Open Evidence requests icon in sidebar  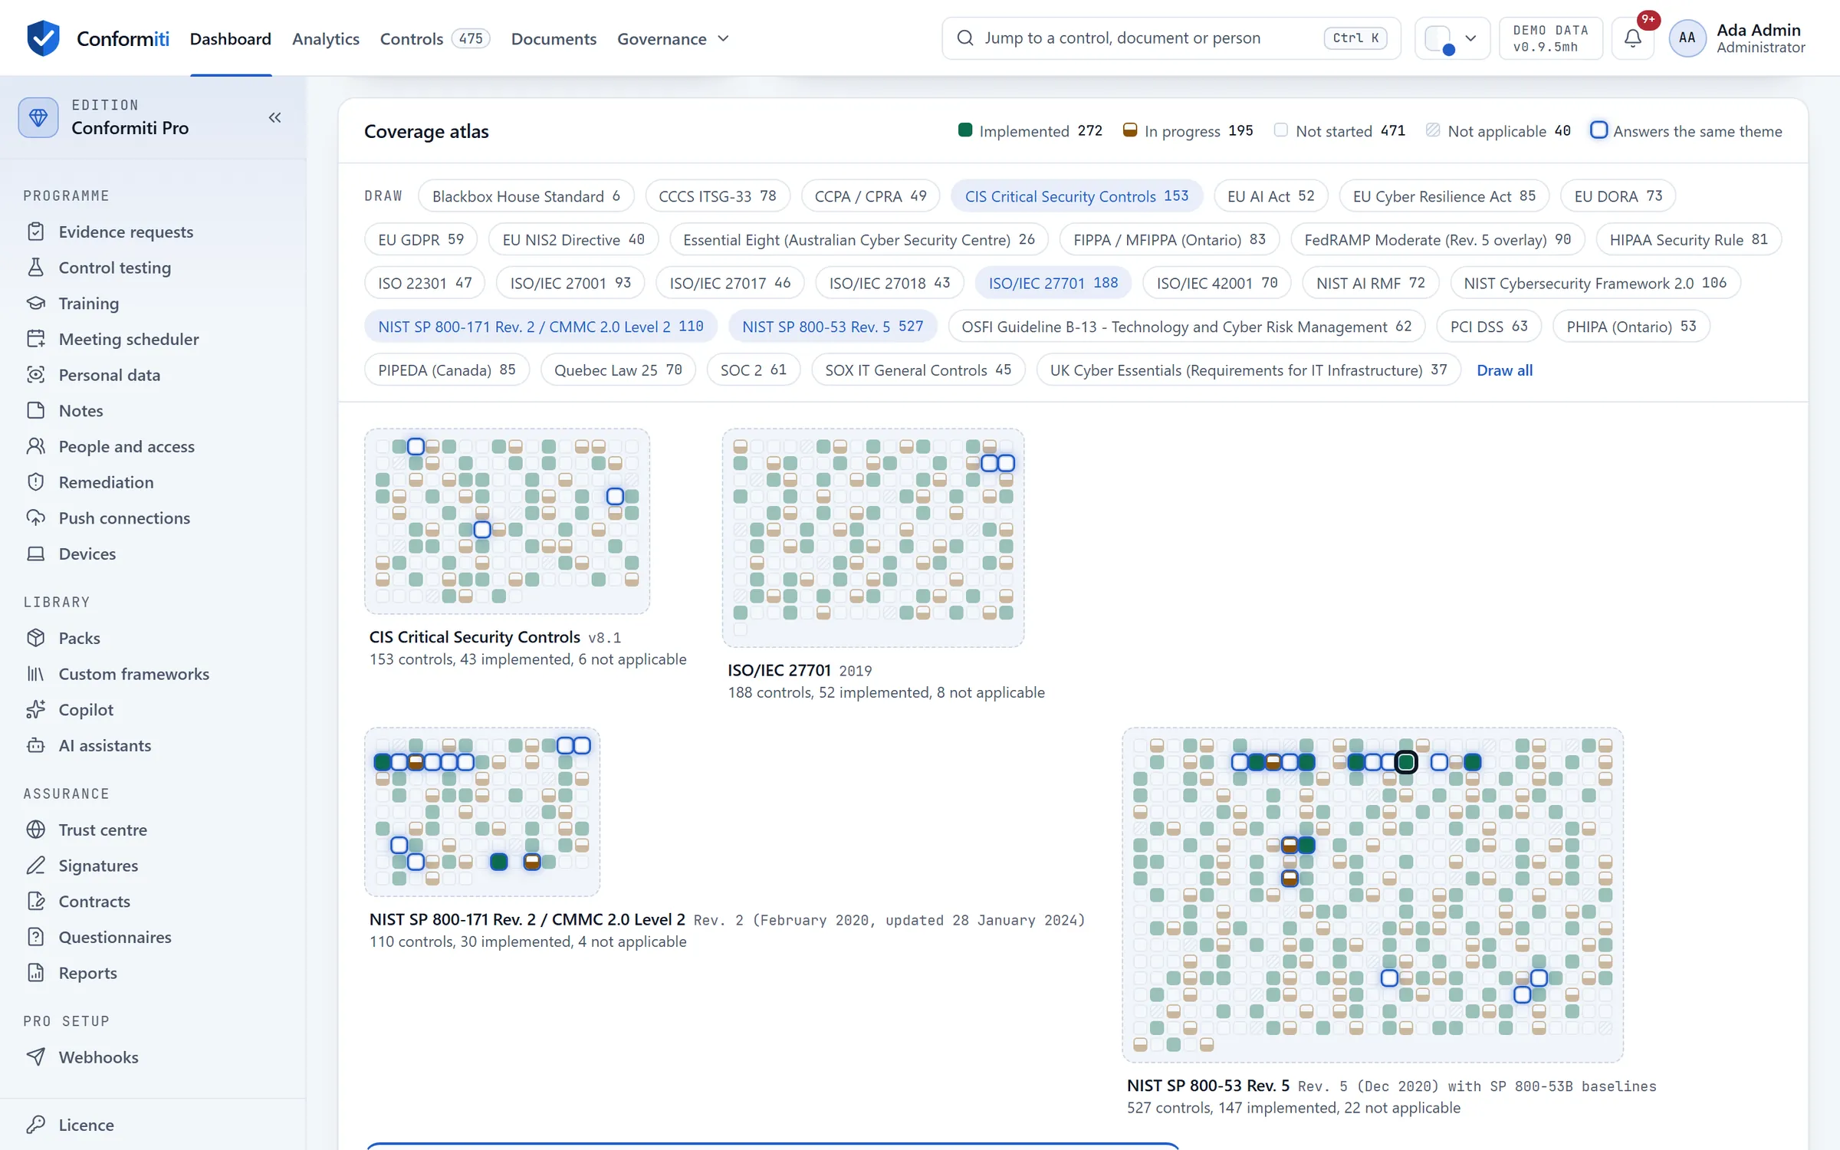click(x=35, y=232)
